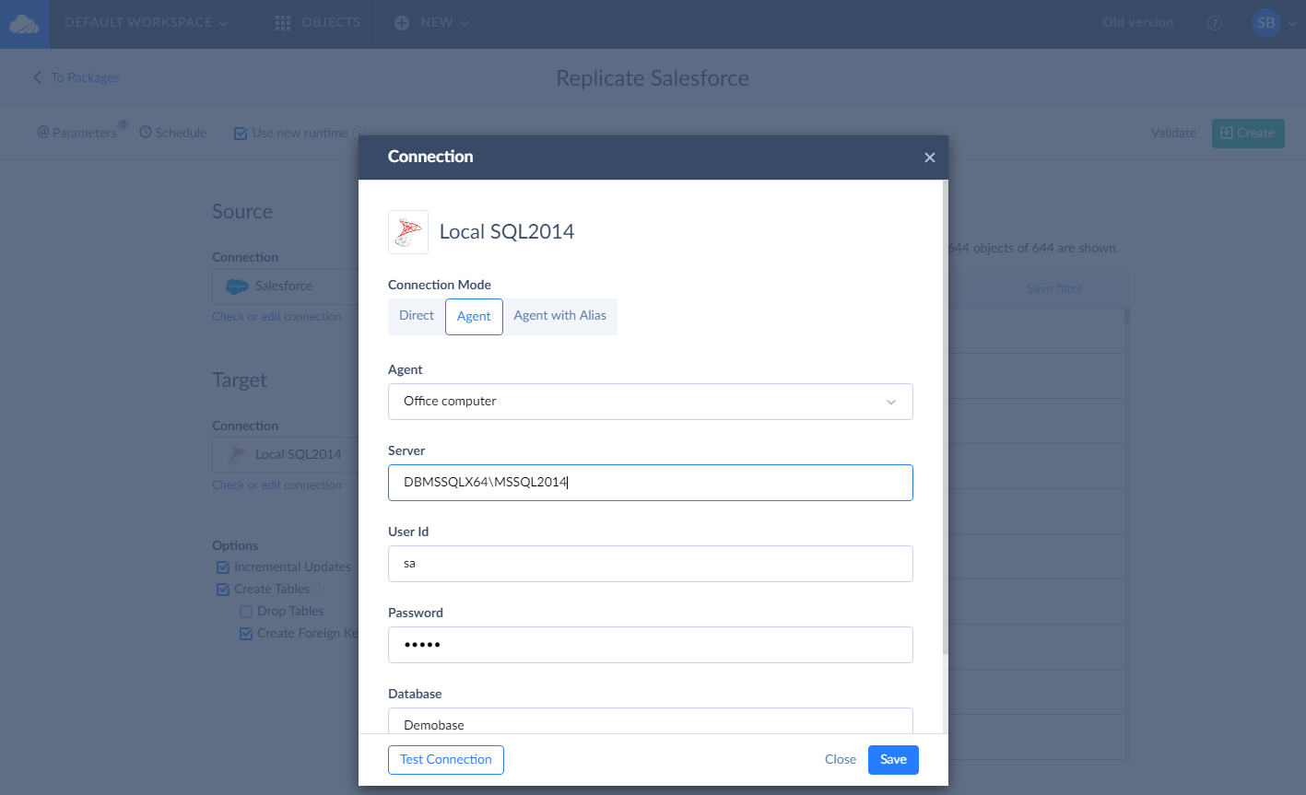Click the plus icon next to New

[402, 23]
